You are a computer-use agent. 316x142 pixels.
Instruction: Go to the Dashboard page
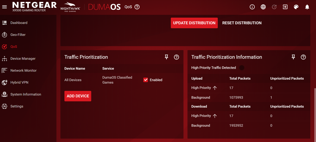pos(19,23)
